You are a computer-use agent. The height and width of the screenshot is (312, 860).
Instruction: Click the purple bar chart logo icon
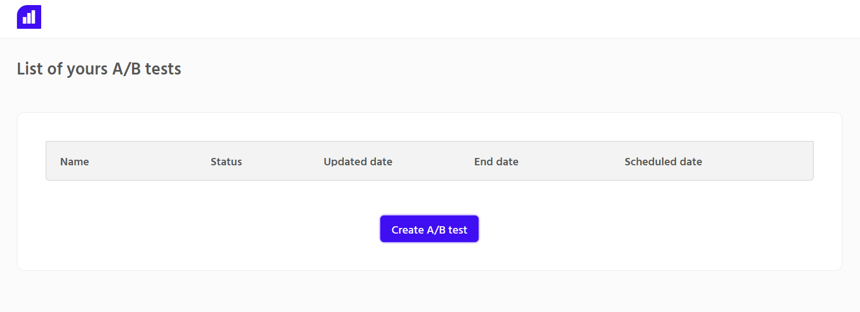coord(29,17)
